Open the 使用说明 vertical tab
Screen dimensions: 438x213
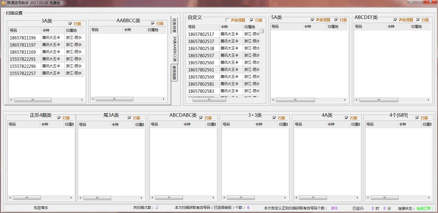click(x=174, y=73)
